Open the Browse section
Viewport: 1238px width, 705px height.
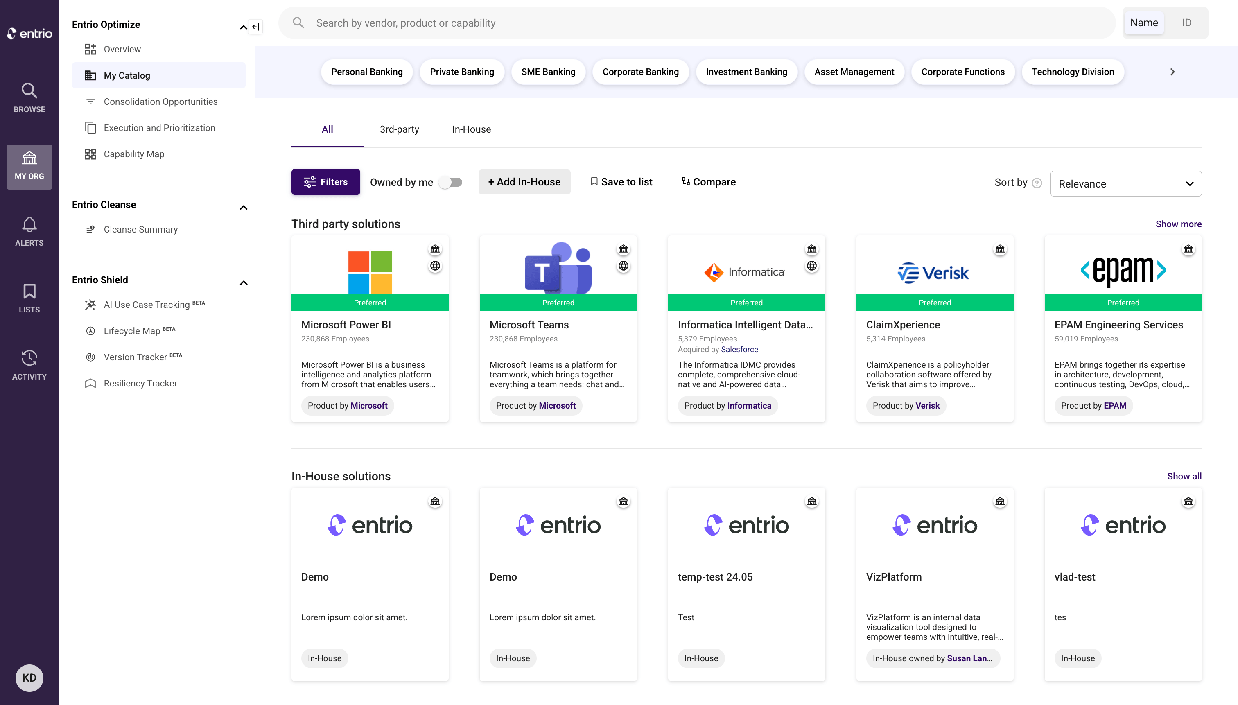[x=29, y=98]
